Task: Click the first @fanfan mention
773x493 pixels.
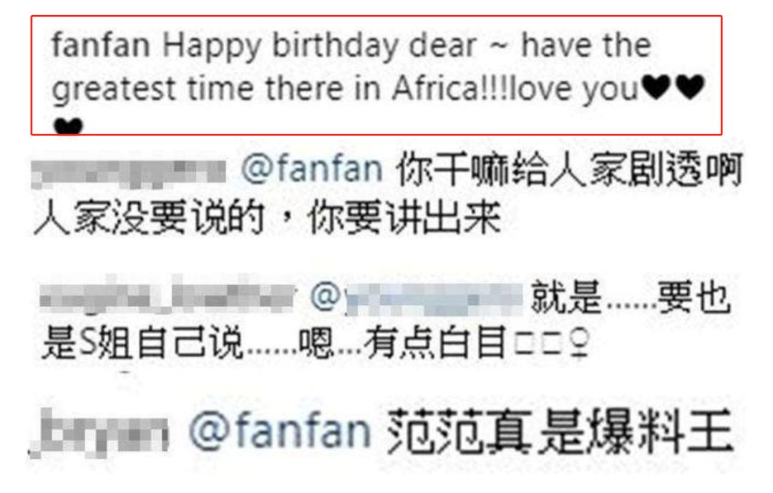Action: [312, 169]
